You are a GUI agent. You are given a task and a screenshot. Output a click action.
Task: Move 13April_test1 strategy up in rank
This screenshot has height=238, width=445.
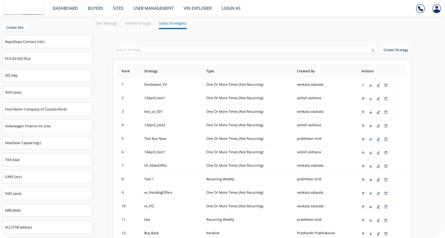[x=363, y=99]
